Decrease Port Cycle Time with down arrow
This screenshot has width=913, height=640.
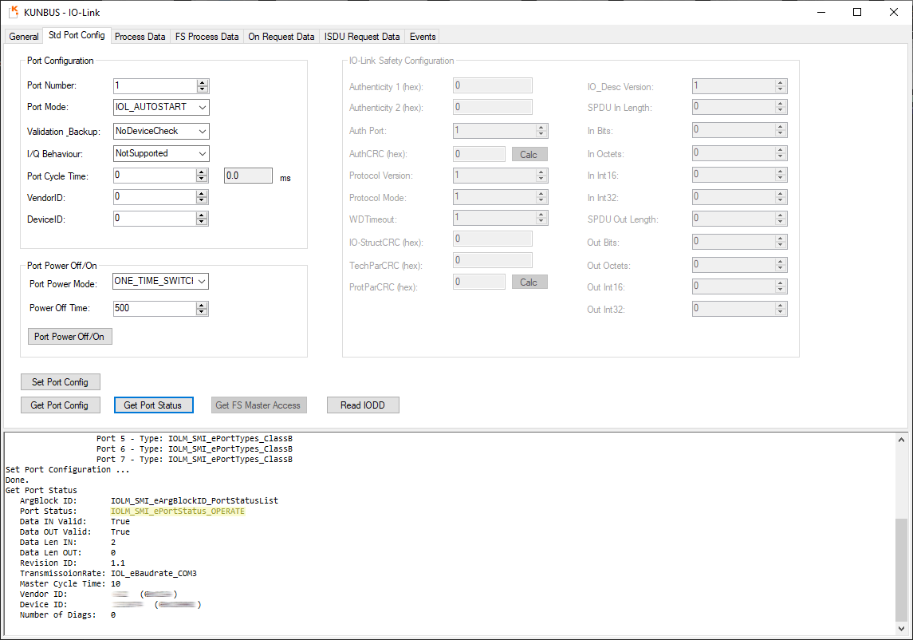coord(203,179)
